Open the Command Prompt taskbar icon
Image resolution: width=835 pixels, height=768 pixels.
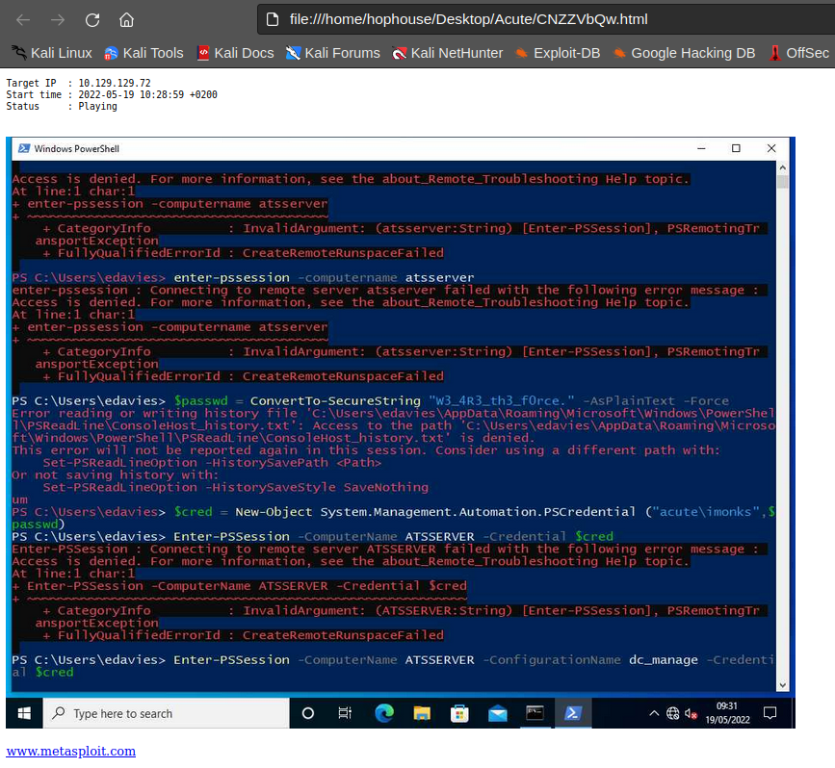(x=535, y=712)
